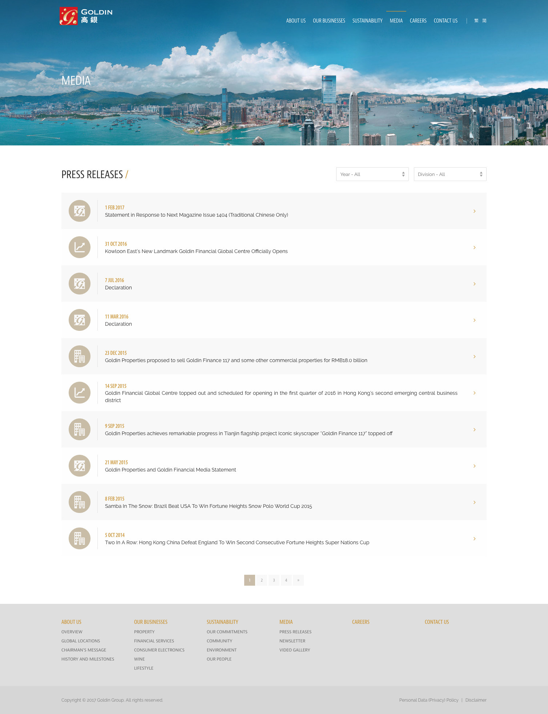
Task: Click the Goldin icon beside 7 Jul 2016 Declaration
Action: coord(80,284)
